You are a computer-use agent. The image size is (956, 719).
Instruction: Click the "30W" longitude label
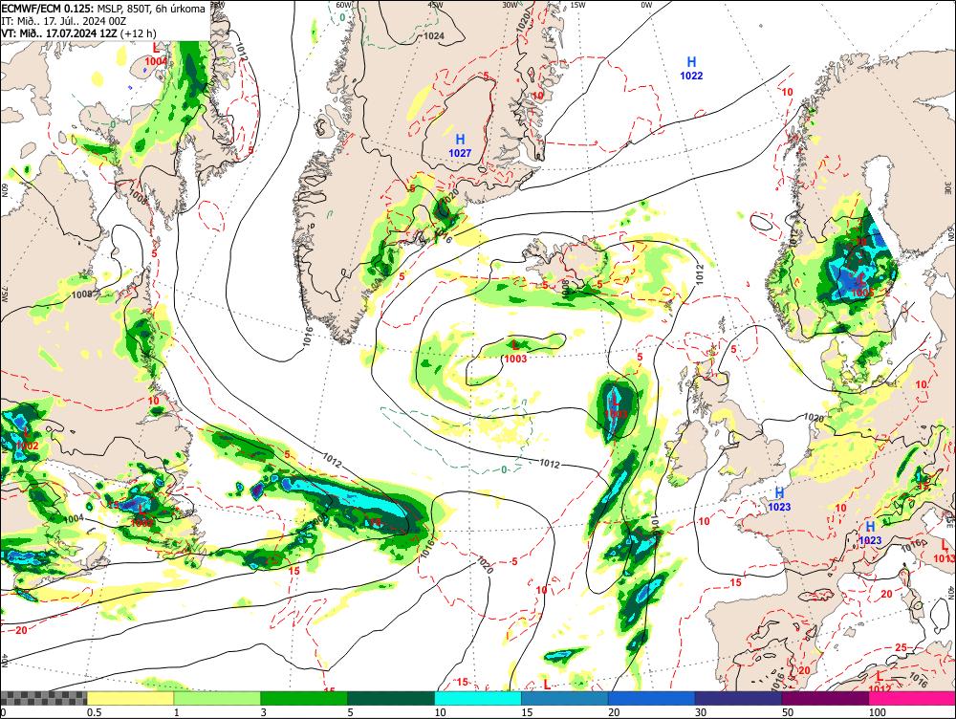(x=510, y=5)
